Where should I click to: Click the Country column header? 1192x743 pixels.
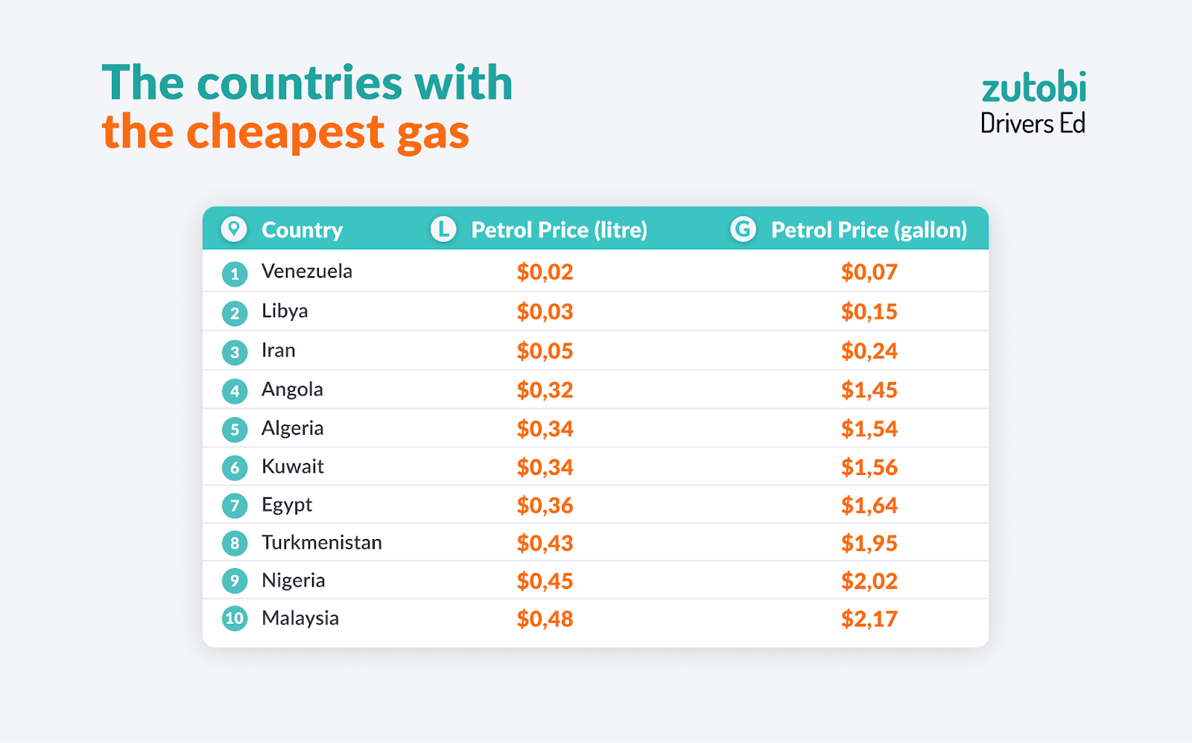(302, 230)
